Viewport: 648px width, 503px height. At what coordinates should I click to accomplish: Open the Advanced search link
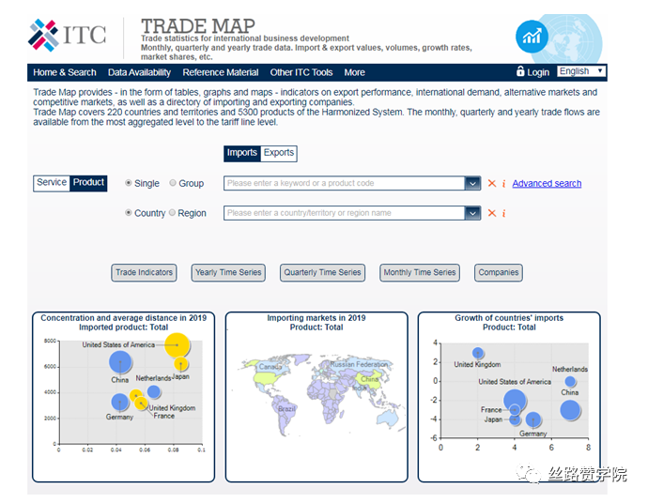547,183
